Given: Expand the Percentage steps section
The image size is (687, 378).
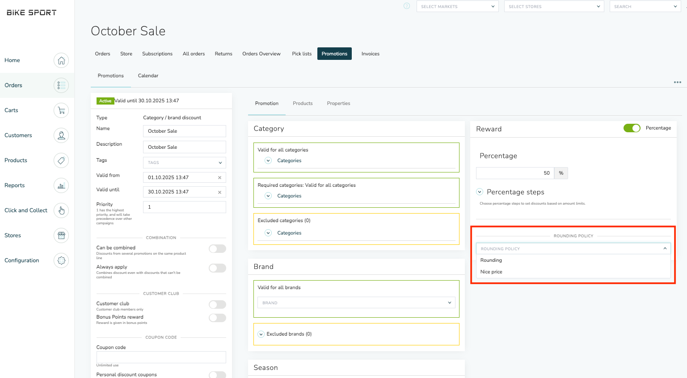Looking at the screenshot, I should (x=480, y=192).
